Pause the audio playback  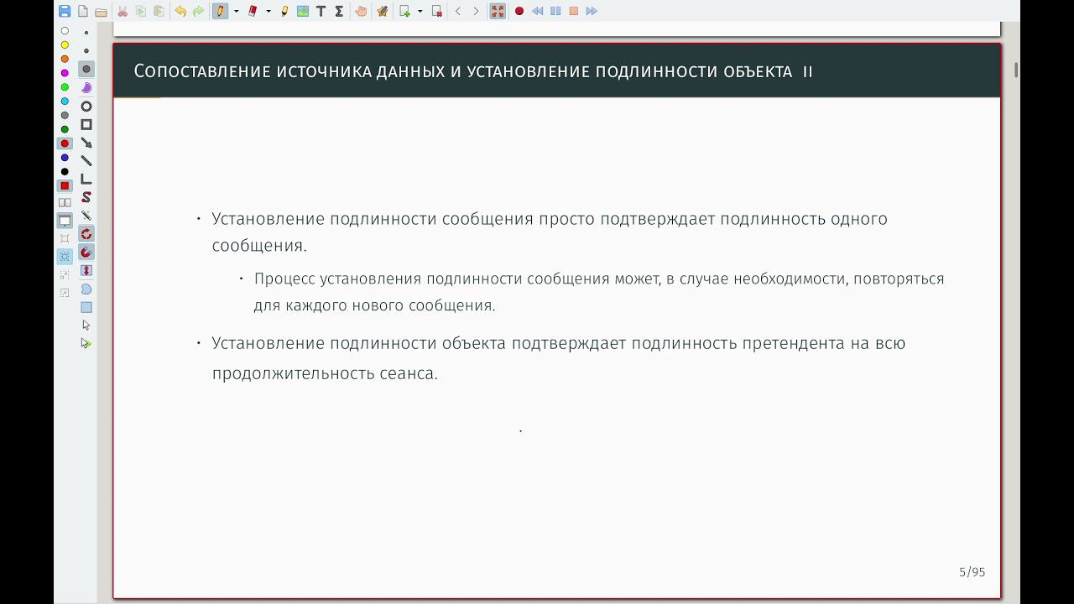(555, 11)
